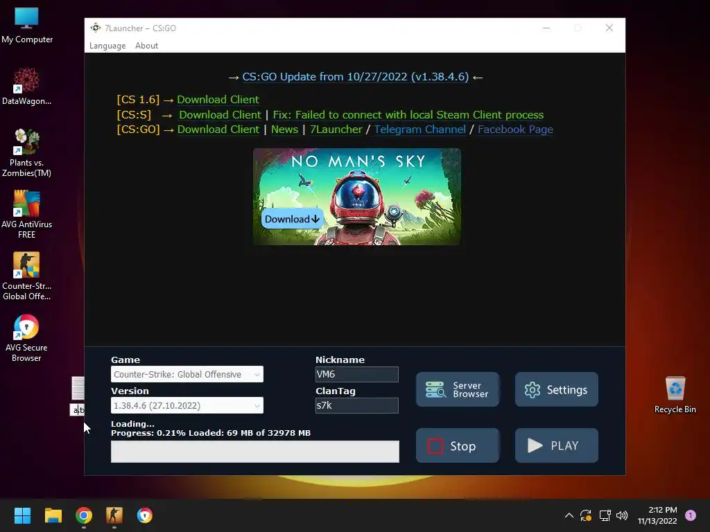Launch Plants vs. Zombies desktop shortcut
Viewport: 710px width, 532px height.
[x=26, y=153]
